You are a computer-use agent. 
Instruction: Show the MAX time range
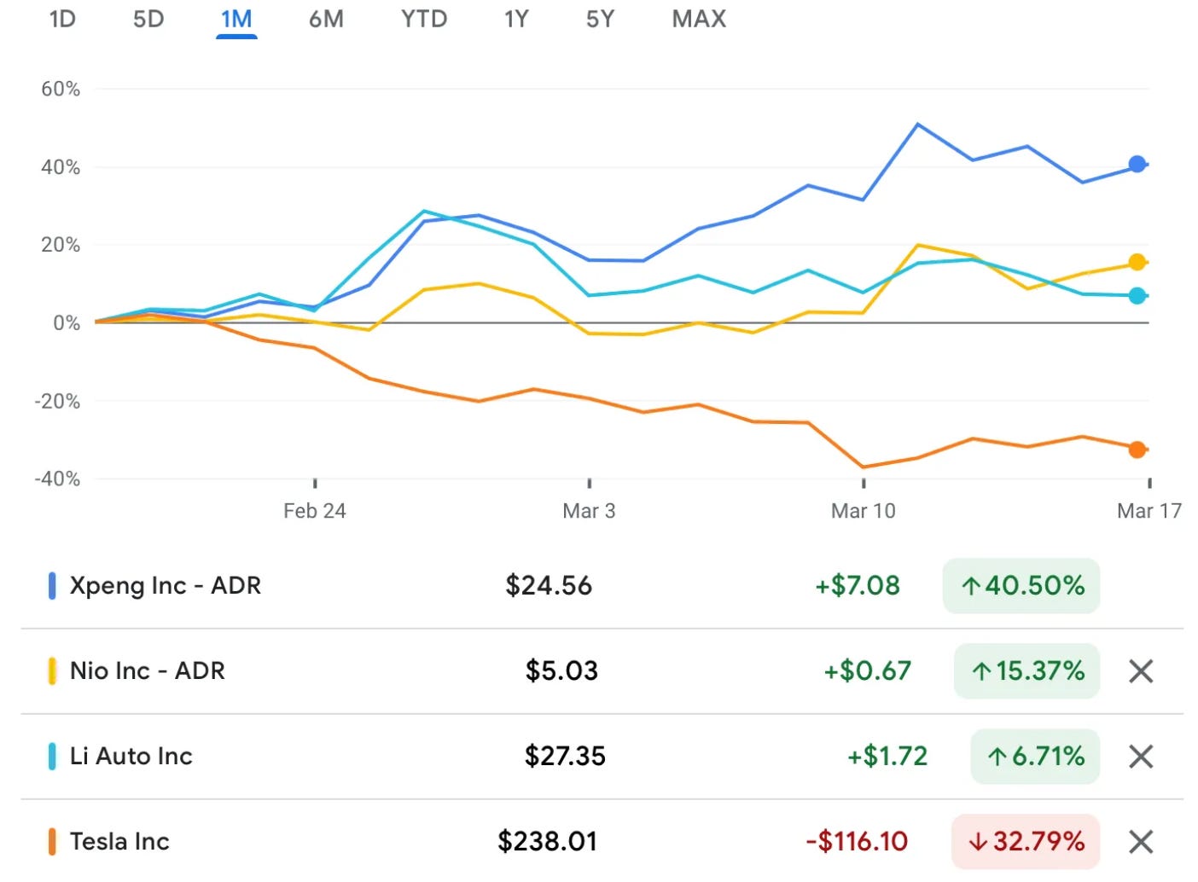pos(699,19)
